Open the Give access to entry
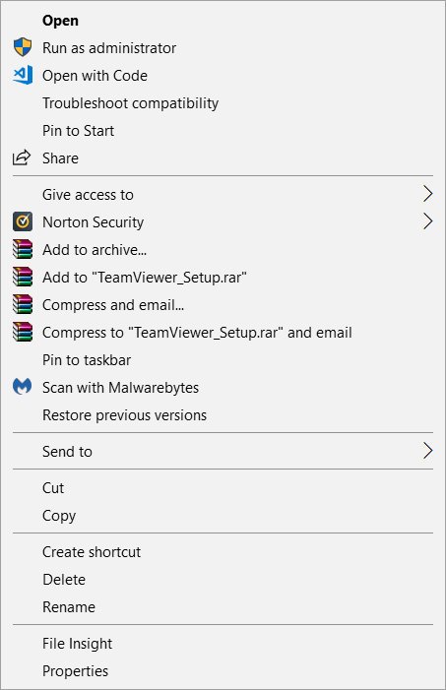The width and height of the screenshot is (446, 690). coord(223,195)
